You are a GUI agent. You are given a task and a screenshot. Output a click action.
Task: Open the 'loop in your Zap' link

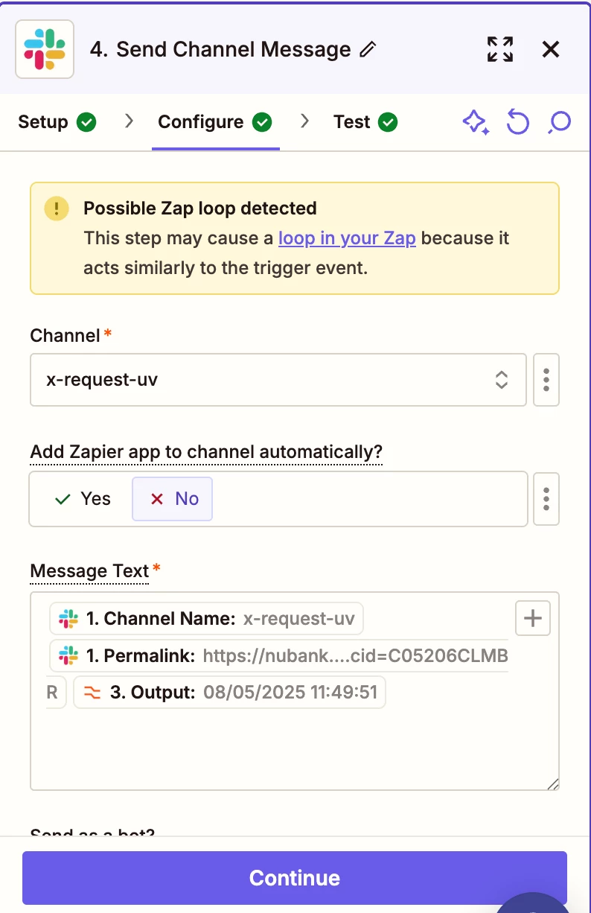click(347, 238)
